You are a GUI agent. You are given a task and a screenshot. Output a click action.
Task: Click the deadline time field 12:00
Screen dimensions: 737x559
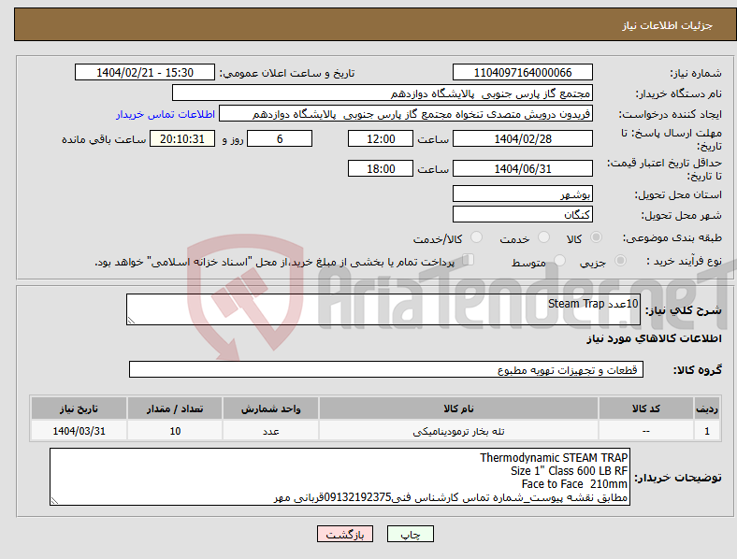381,138
